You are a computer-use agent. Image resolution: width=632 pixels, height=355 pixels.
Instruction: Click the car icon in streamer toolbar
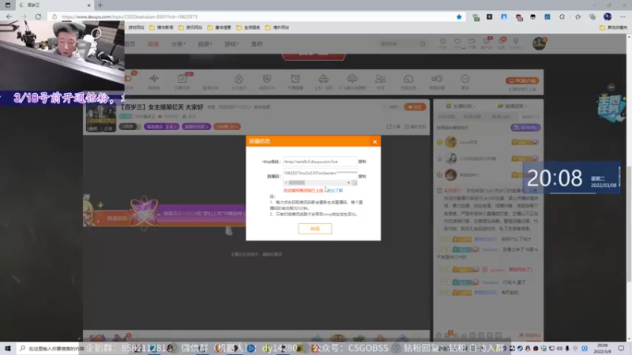click(x=323, y=78)
